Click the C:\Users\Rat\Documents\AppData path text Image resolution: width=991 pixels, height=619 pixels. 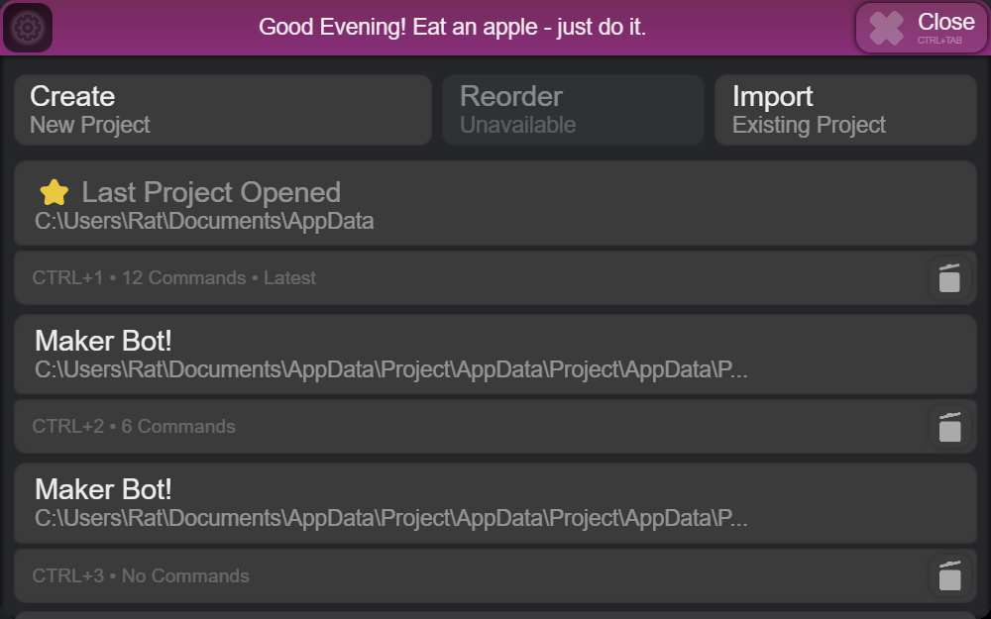click(204, 221)
